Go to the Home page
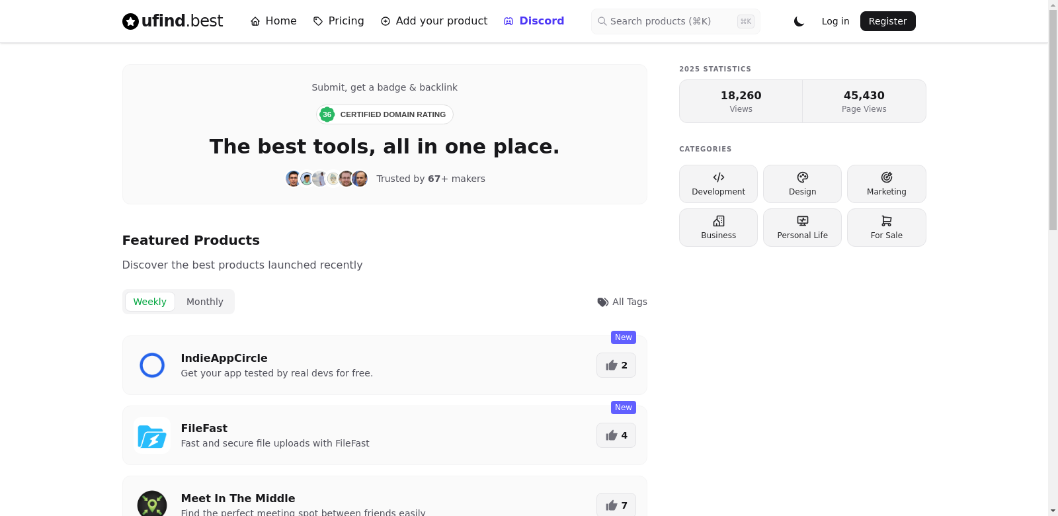 click(x=273, y=21)
